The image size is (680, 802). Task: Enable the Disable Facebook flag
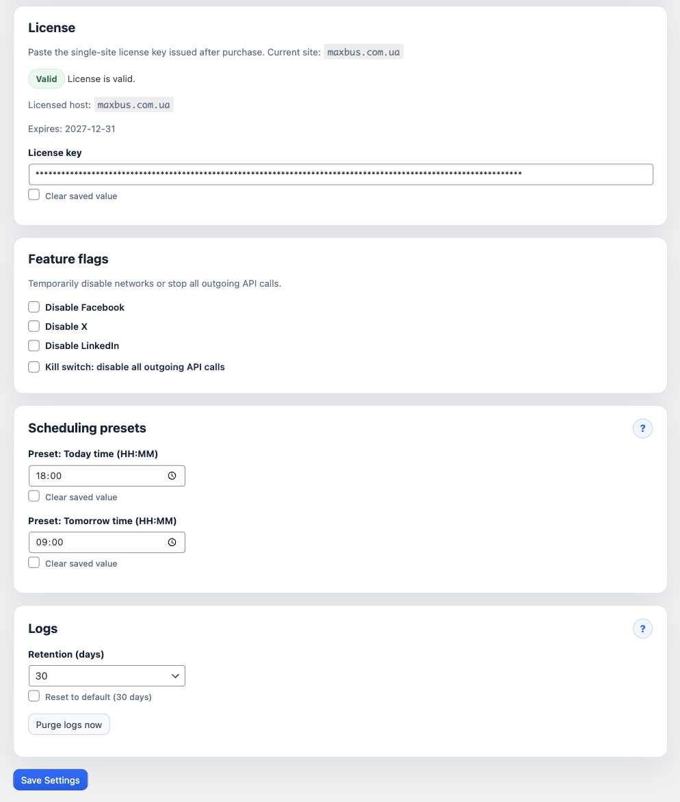click(34, 307)
